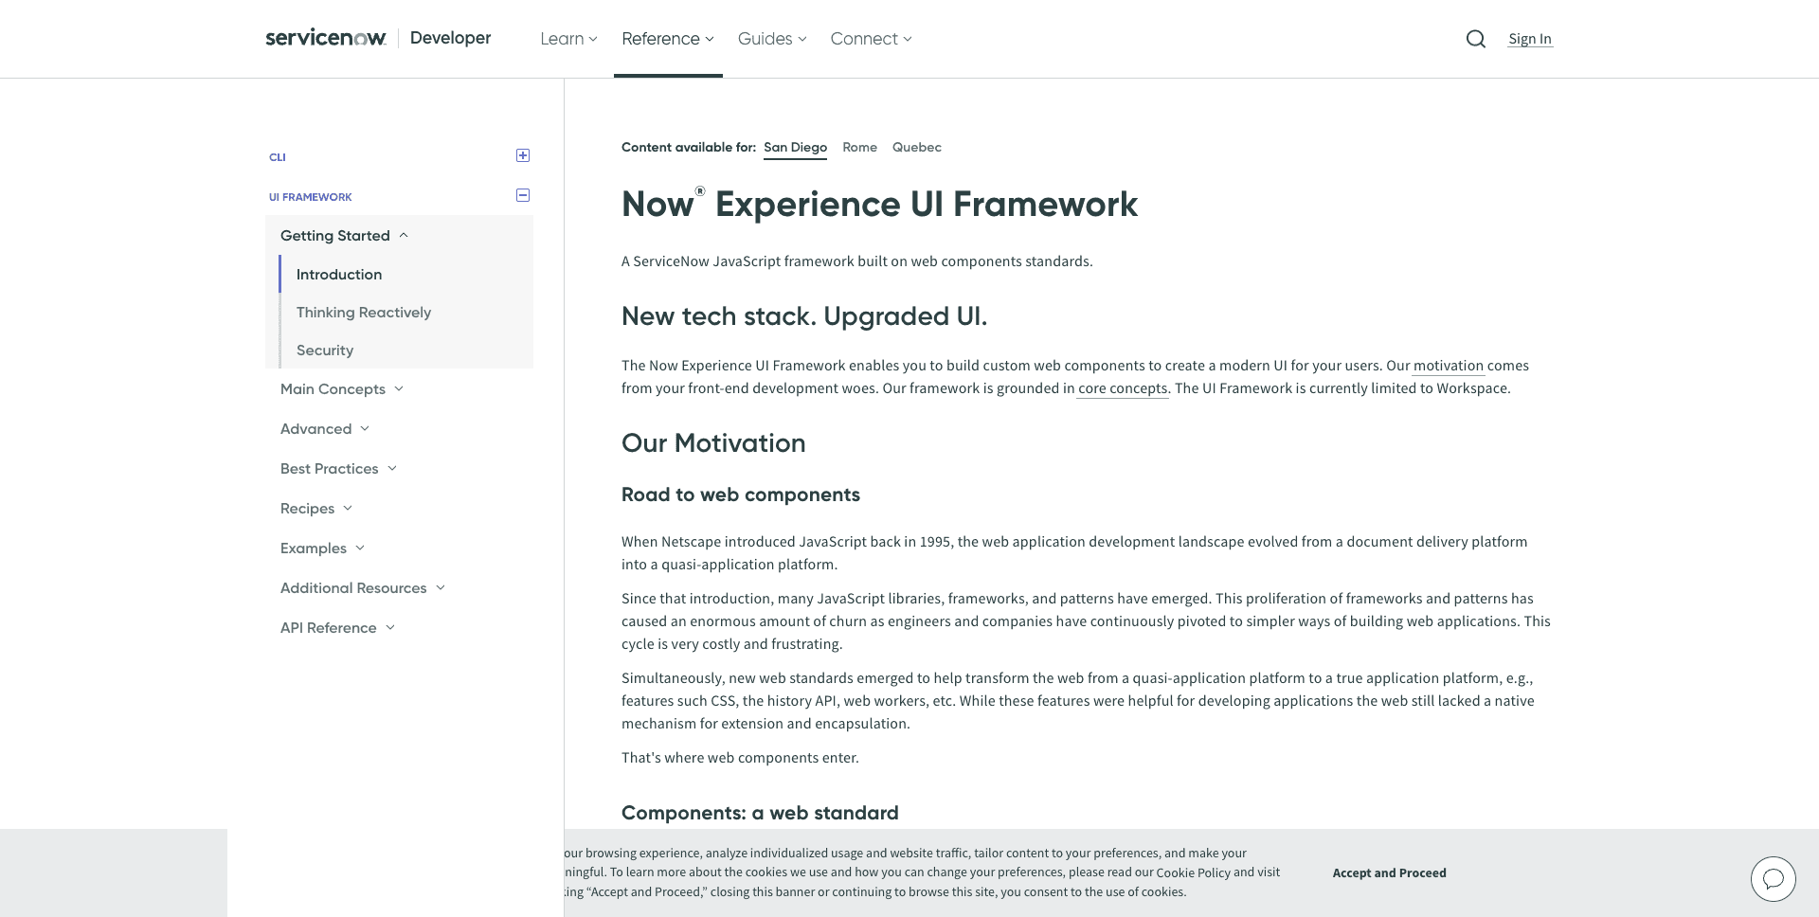Image resolution: width=1819 pixels, height=917 pixels.
Task: Click the UI Framework sidebar heading
Action: tap(310, 197)
